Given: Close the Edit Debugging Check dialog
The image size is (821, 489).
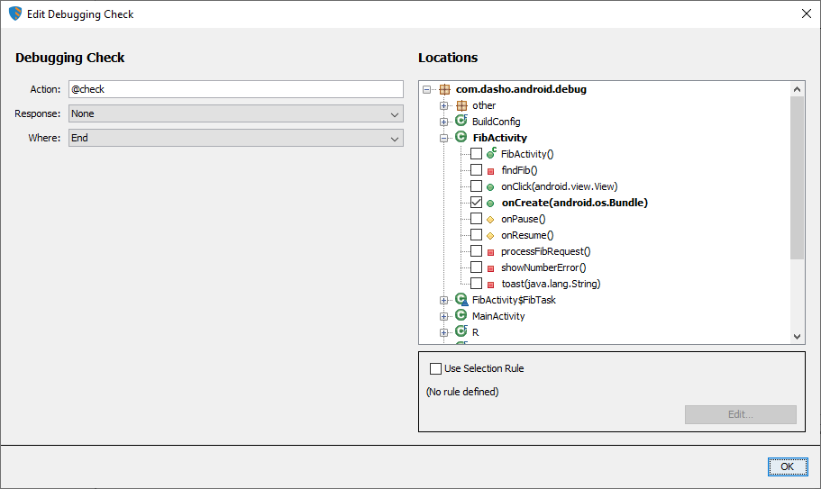Looking at the screenshot, I should [x=807, y=14].
